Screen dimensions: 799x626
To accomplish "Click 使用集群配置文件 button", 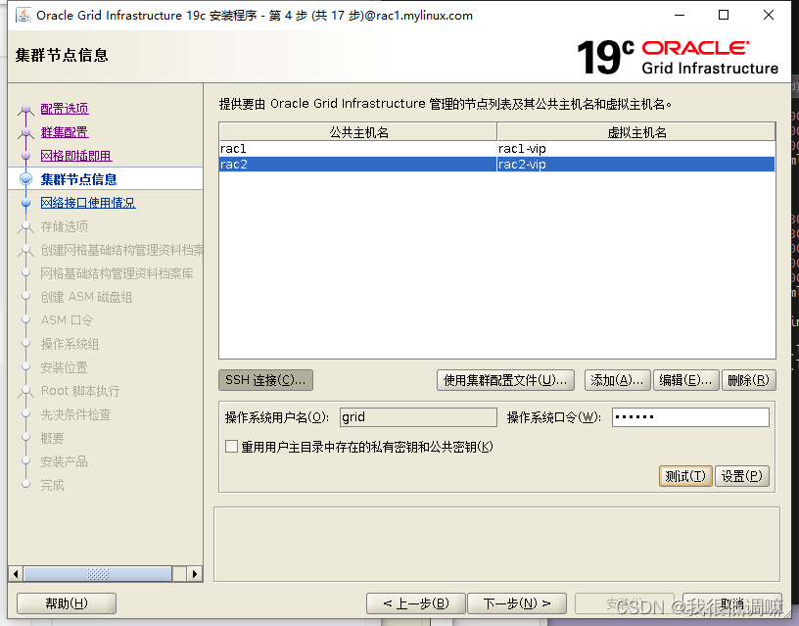I will click(x=505, y=380).
